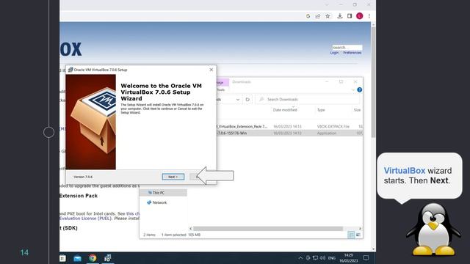Click the browser page vertical scrollbar
The height and width of the screenshot is (264, 470).
coord(373,82)
